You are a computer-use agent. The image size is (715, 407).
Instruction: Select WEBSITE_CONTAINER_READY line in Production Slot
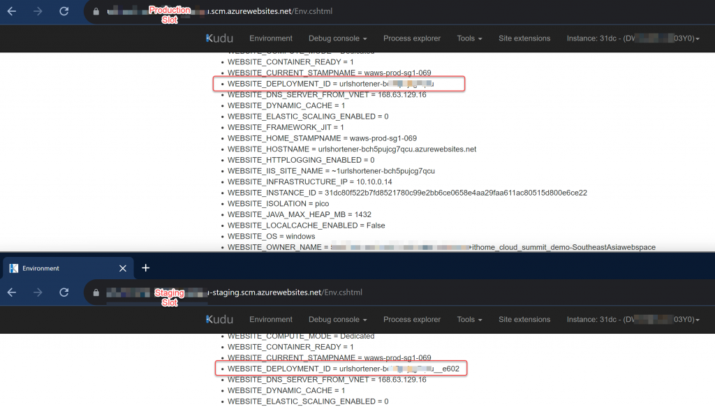(290, 62)
